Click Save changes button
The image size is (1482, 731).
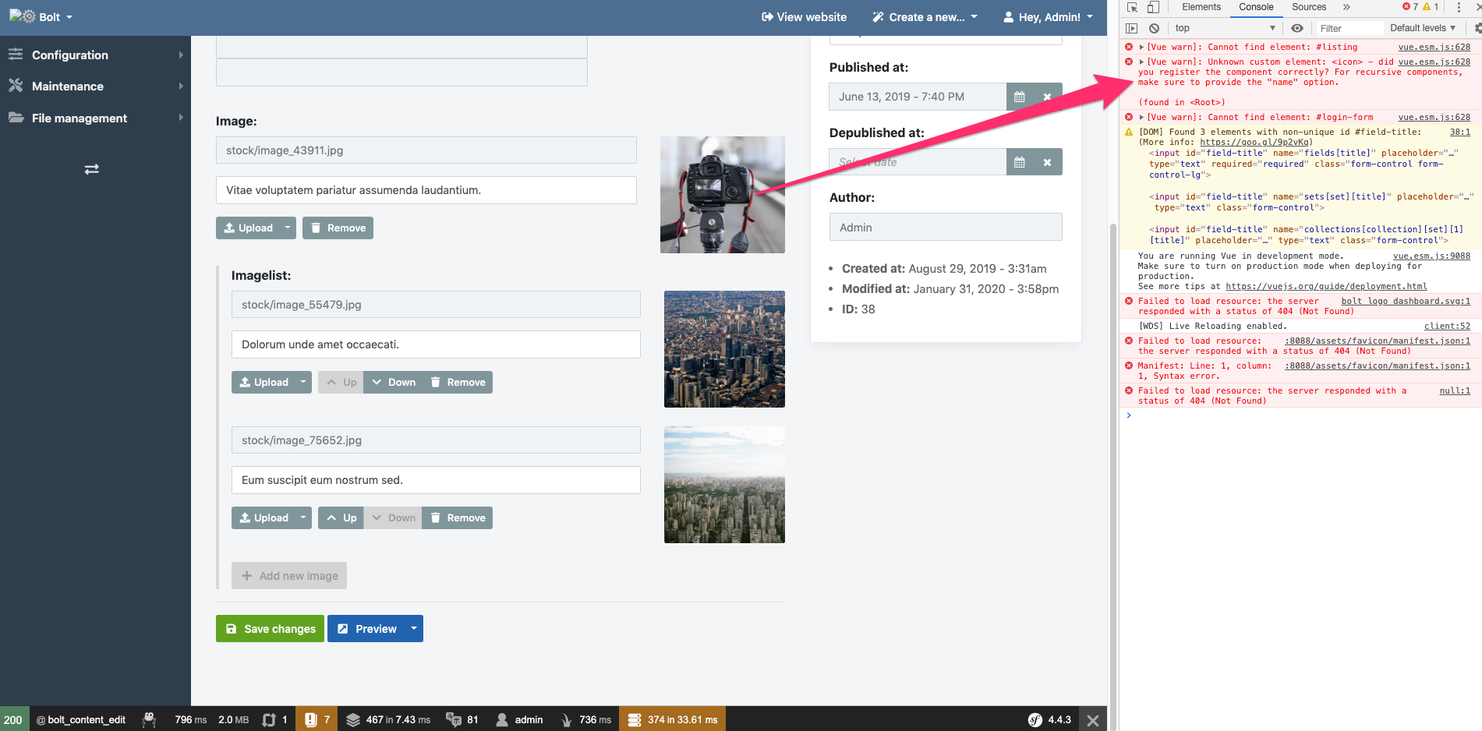[270, 629]
